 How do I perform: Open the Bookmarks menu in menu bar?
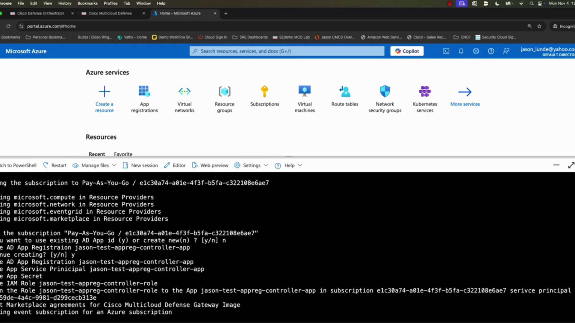click(87, 3)
